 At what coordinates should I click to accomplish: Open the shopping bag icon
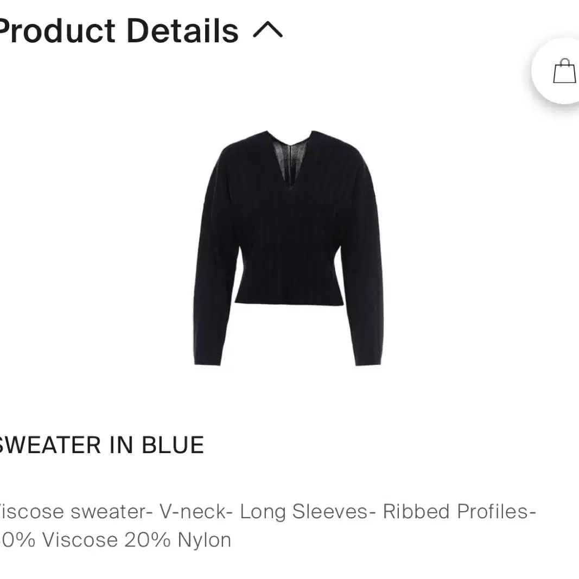pyautogui.click(x=564, y=71)
